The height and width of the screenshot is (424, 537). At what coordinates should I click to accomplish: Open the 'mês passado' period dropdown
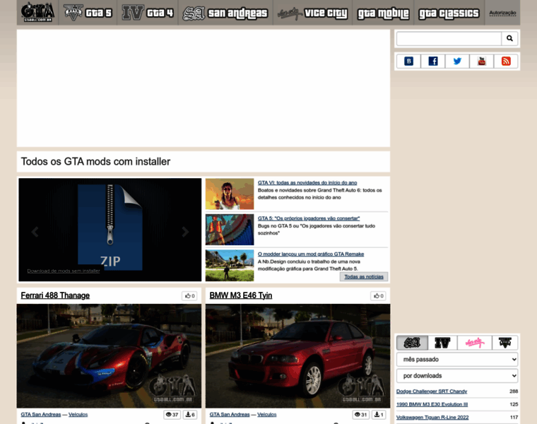457,359
